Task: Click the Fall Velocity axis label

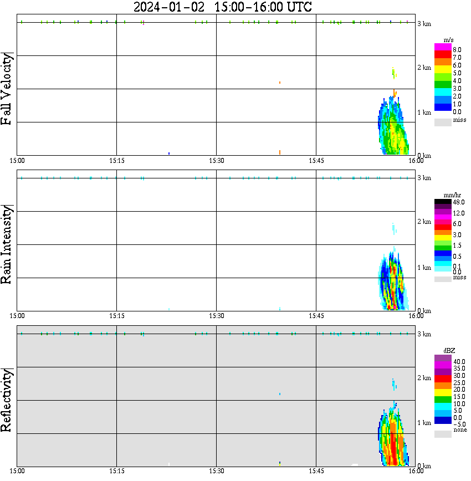Action: click(x=7, y=89)
